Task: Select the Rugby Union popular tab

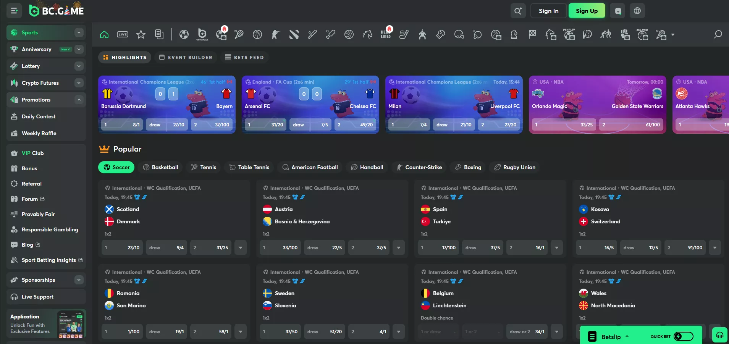Action: click(x=515, y=167)
